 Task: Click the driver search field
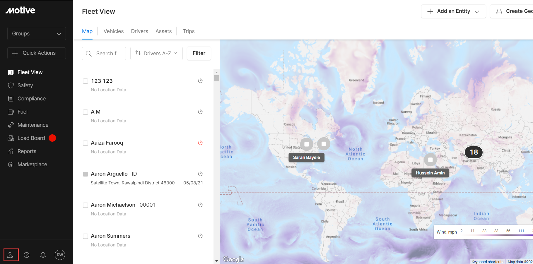[x=104, y=54]
